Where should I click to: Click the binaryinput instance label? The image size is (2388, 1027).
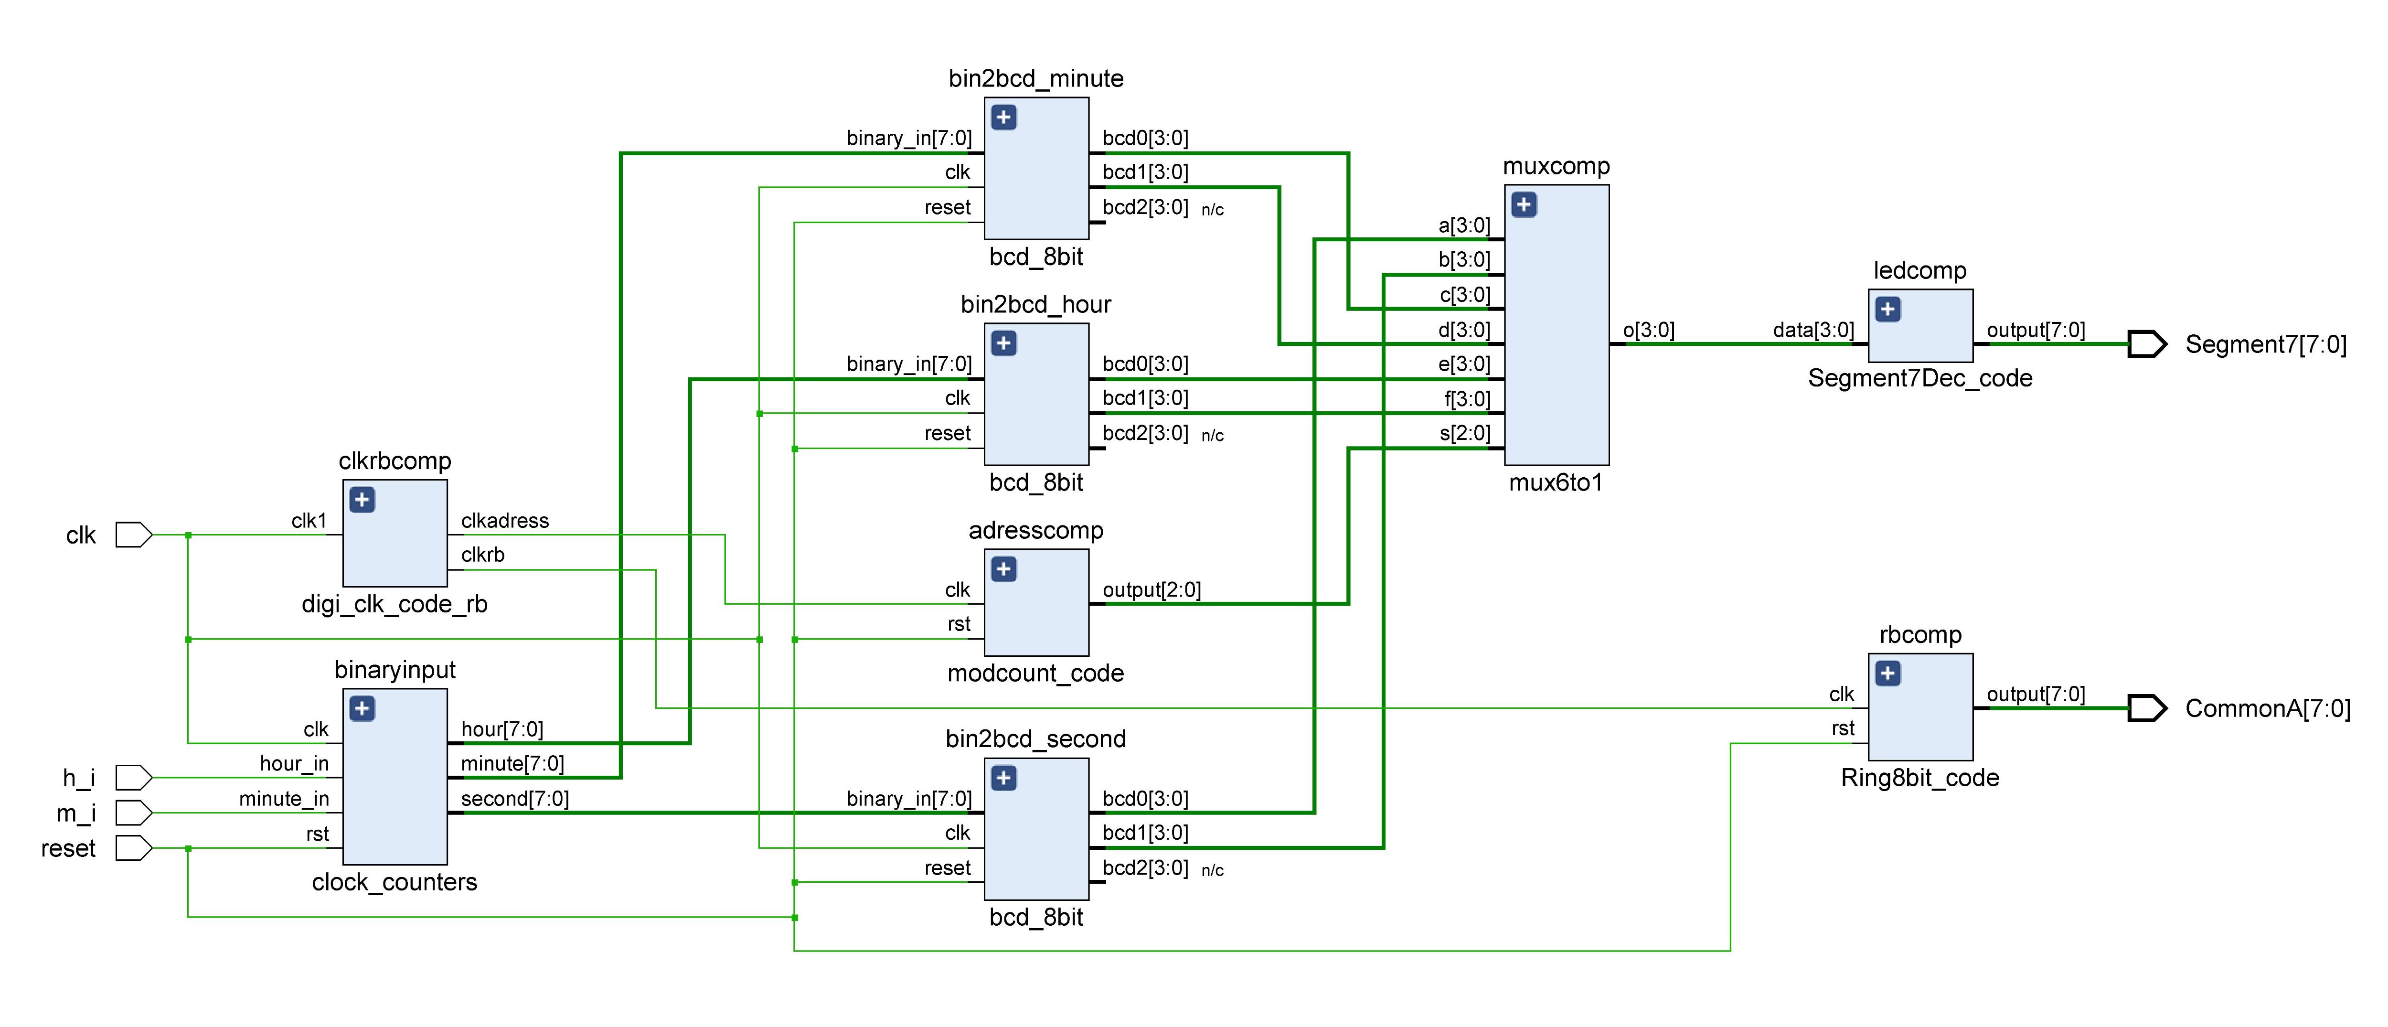coord(395,670)
